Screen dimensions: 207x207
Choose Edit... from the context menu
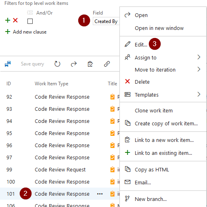163,44
